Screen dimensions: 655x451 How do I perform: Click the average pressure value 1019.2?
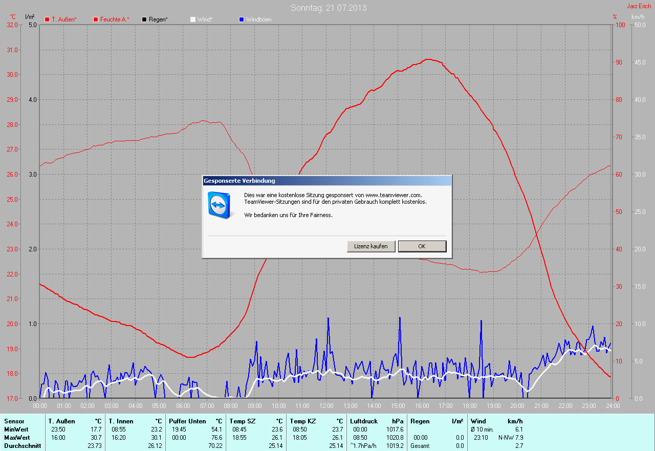click(x=395, y=446)
